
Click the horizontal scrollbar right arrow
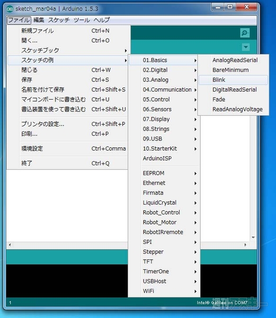(245, 245)
